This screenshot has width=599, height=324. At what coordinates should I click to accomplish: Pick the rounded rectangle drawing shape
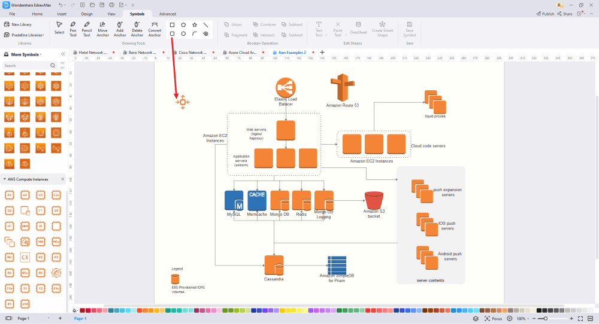point(173,34)
